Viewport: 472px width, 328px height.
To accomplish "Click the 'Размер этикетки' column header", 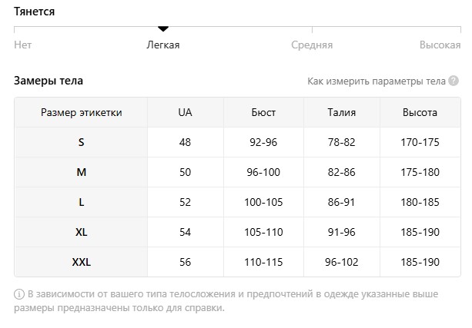I will (82, 112).
